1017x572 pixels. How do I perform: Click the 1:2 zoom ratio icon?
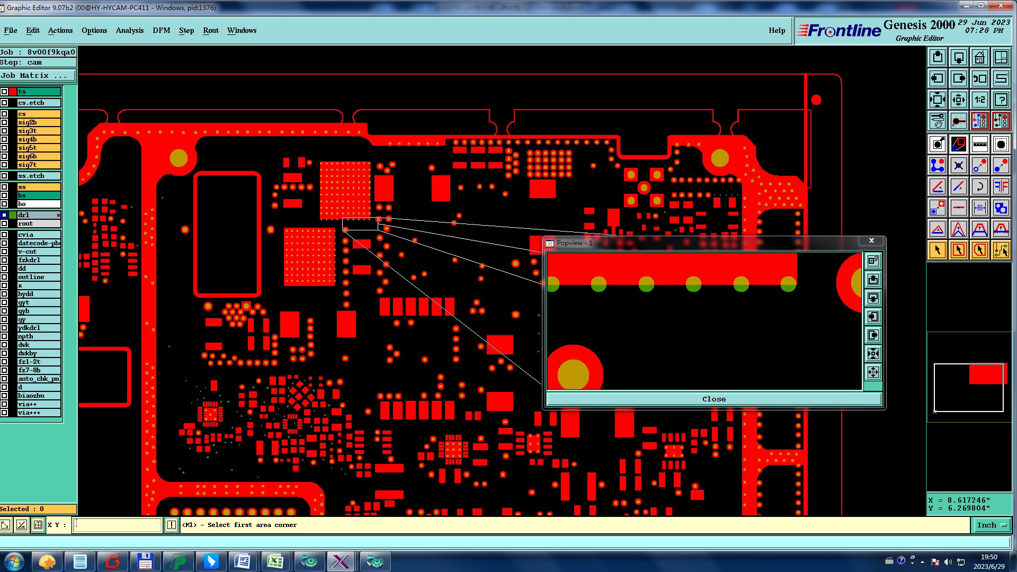(x=979, y=100)
